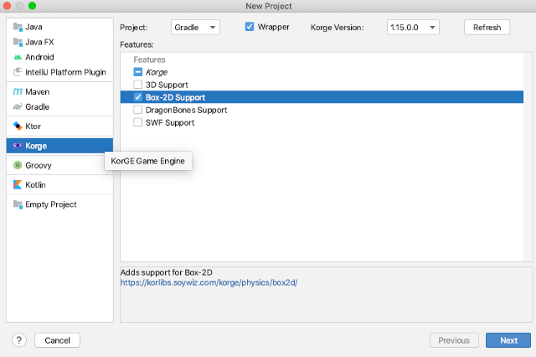The height and width of the screenshot is (357, 536).
Task: Click the 'Adds support for Box-2D' description
Action: click(167, 272)
